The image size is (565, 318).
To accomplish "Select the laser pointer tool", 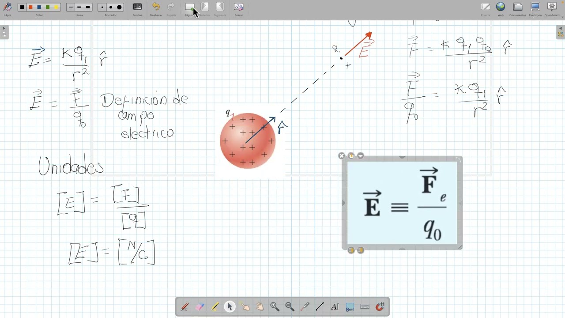I will coord(305,307).
